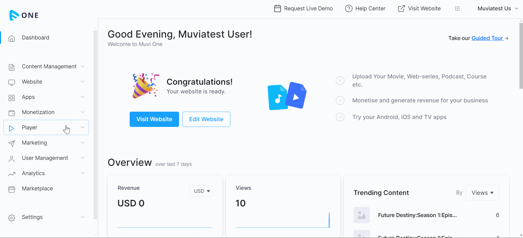
Task: Click the Apps grid icon
Action: [x=11, y=98]
